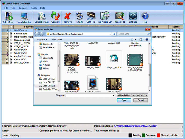Open the Organize dropdown menu
The height and width of the screenshot is (139, 185).
[42, 39]
